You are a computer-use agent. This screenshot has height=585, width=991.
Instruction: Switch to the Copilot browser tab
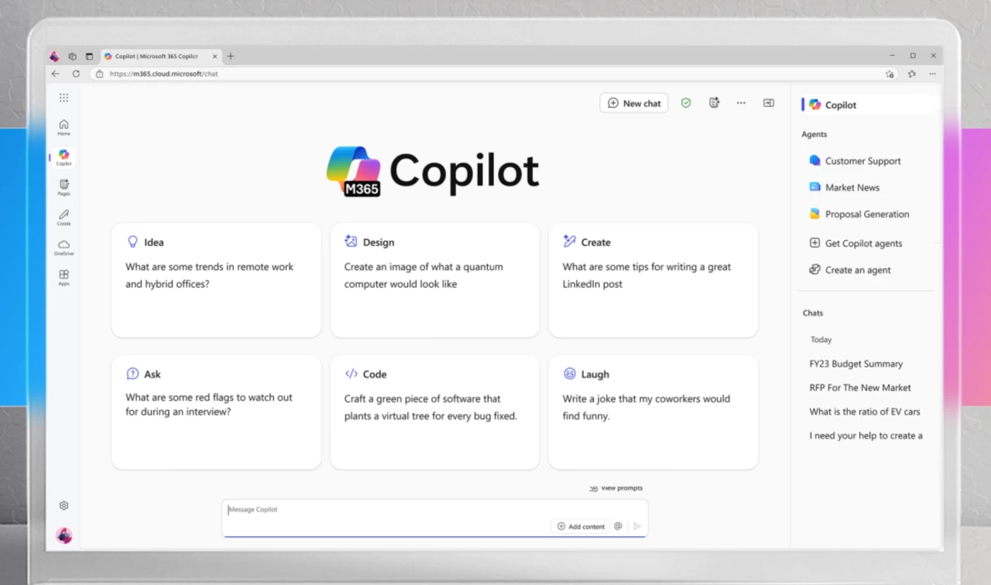155,56
